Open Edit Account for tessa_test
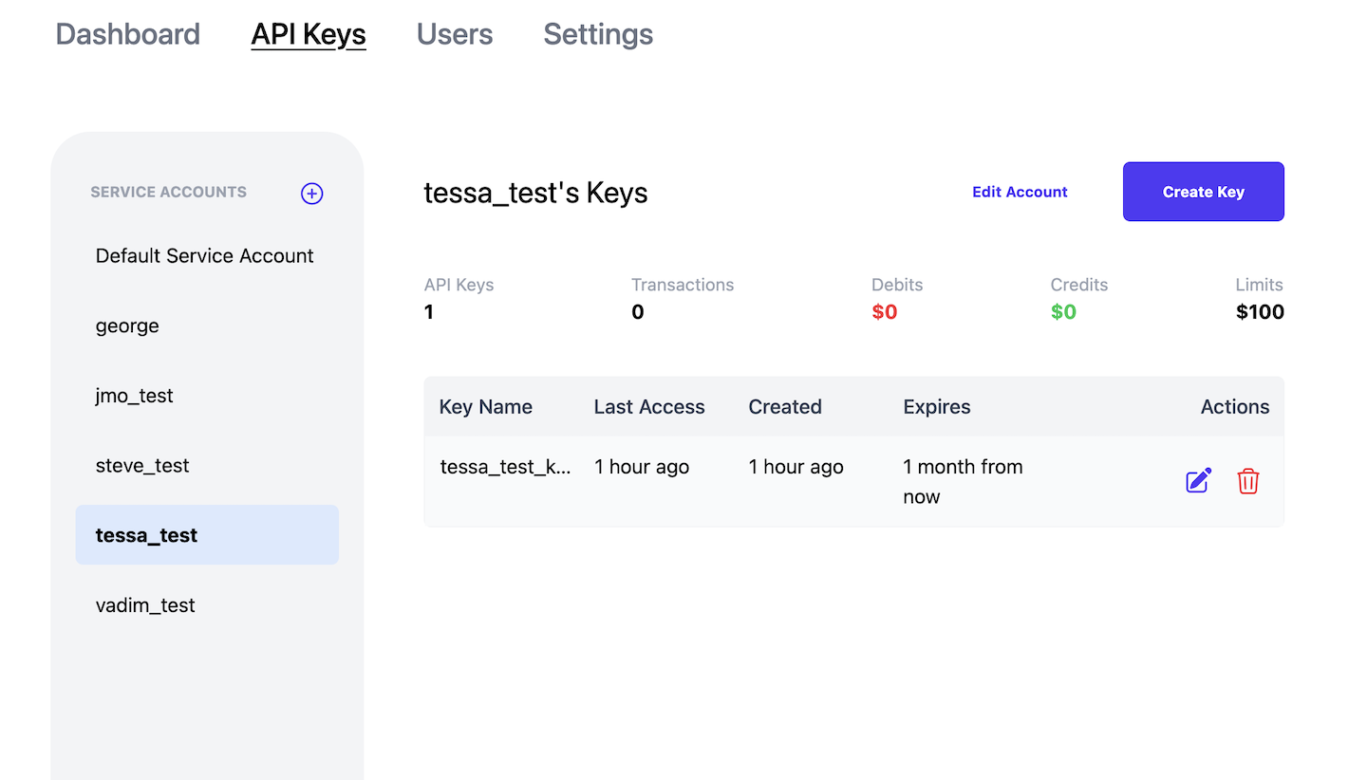Viewport: 1367px width, 780px height. 1020,191
